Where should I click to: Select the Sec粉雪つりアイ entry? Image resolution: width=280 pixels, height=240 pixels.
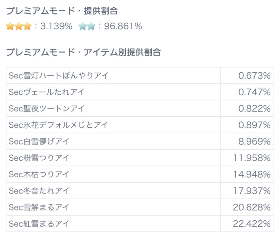(39, 158)
